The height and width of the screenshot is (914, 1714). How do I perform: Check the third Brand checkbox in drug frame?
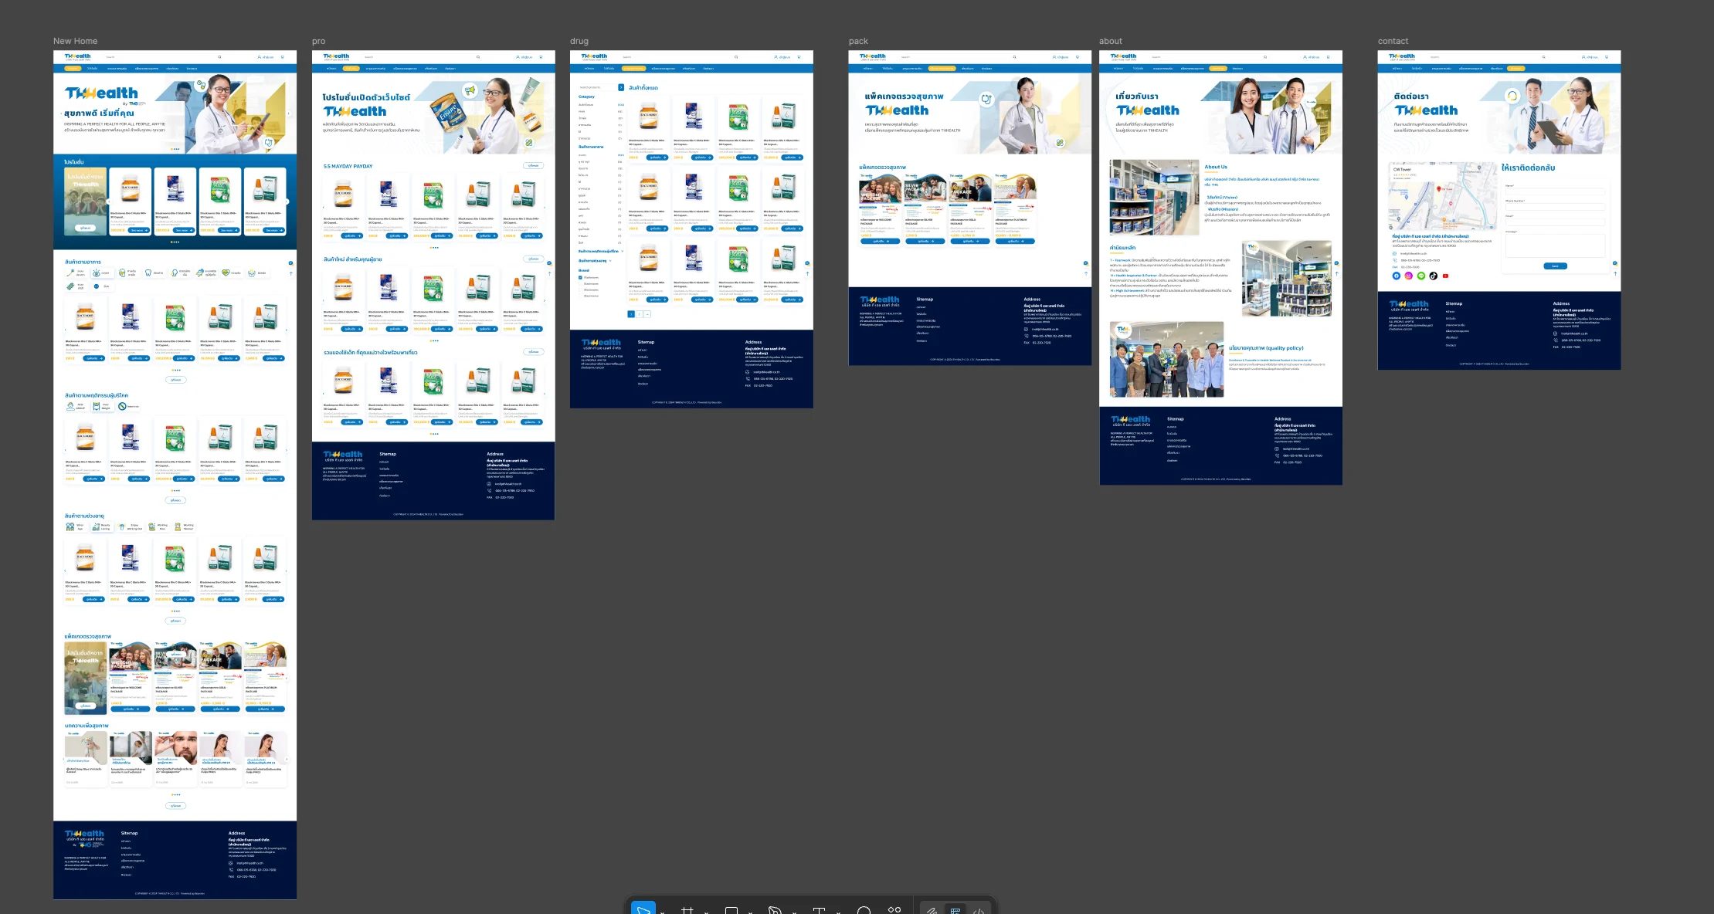click(x=581, y=289)
